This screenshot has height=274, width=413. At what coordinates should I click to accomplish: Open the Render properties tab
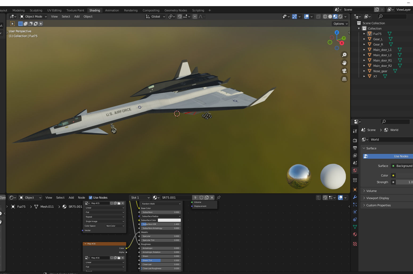tap(355, 140)
